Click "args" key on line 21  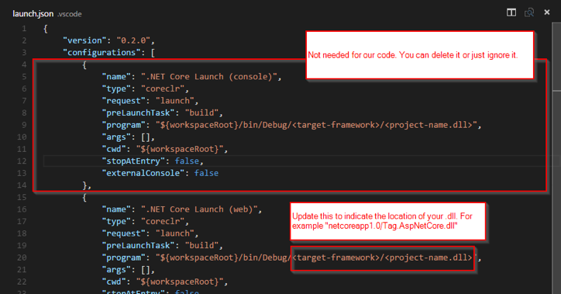[x=116, y=270]
